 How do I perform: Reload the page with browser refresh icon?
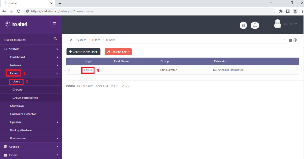tap(18, 11)
